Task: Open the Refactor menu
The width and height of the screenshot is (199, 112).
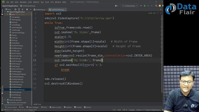Action: click(36, 2)
